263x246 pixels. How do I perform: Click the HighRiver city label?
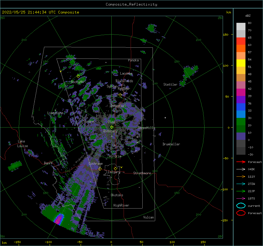(x=121, y=205)
